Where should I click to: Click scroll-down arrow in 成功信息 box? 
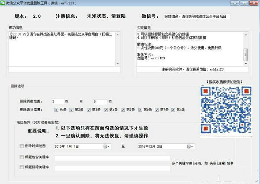point(118,64)
